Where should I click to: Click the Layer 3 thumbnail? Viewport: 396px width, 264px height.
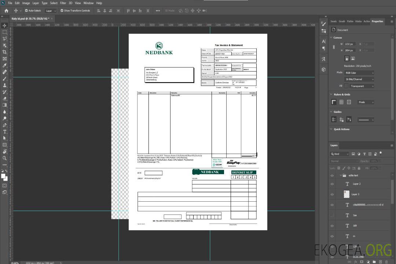[x=347, y=194]
